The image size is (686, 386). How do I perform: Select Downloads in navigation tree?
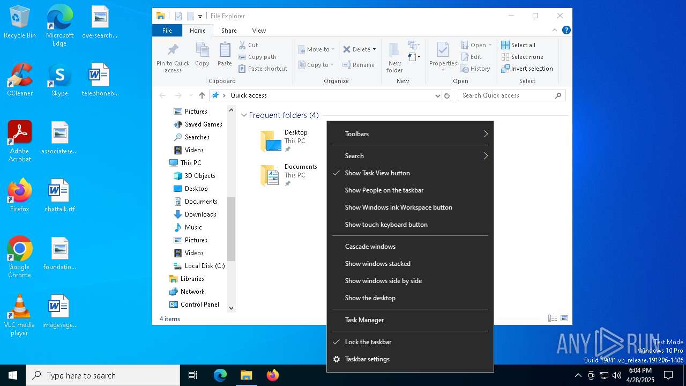click(x=195, y=214)
